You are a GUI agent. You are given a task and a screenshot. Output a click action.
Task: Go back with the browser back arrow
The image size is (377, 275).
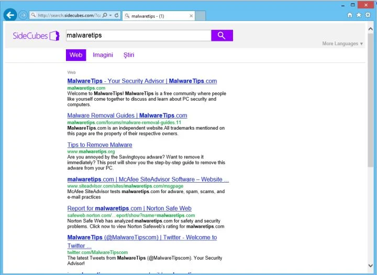tap(10, 15)
